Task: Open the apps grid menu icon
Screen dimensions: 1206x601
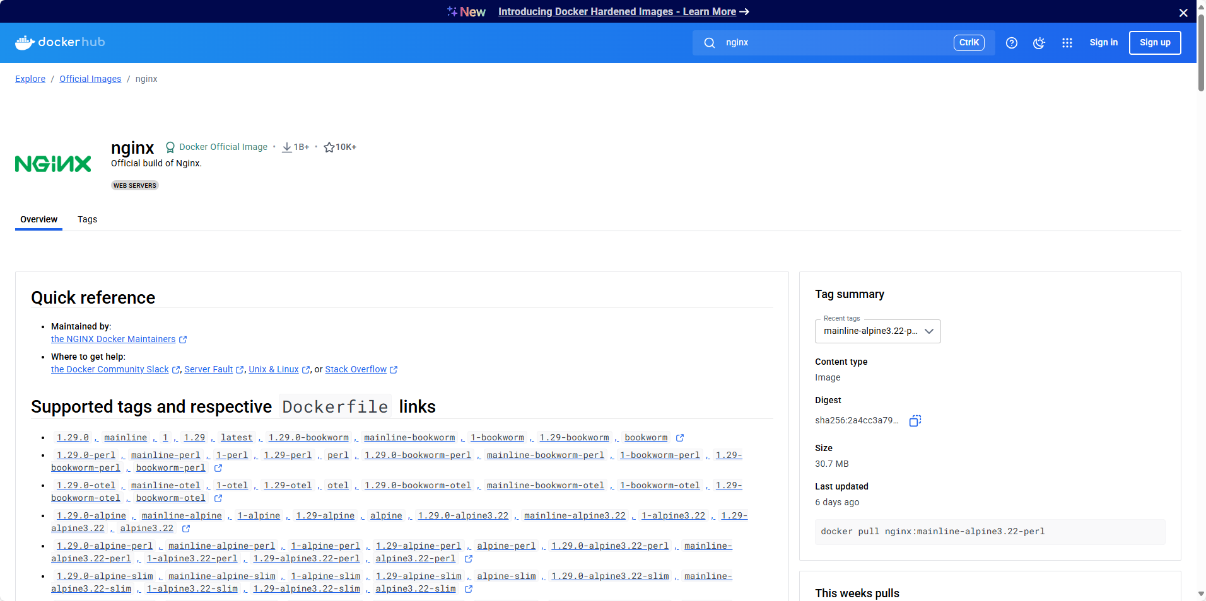Action: coord(1067,43)
